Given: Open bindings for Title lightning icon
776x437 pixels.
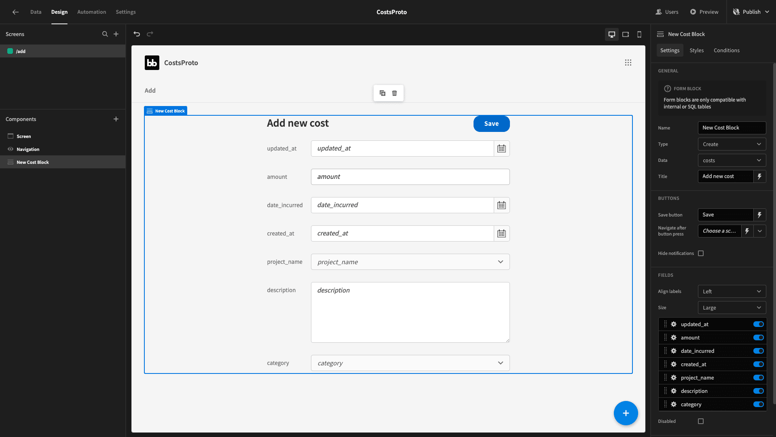Looking at the screenshot, I should 759,176.
